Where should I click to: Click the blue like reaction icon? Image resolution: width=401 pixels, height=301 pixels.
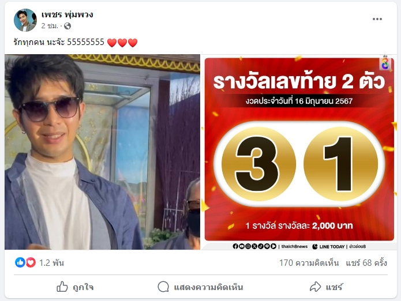[20, 262]
